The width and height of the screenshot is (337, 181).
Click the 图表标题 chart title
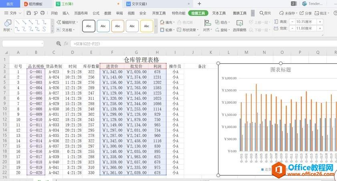point(280,70)
